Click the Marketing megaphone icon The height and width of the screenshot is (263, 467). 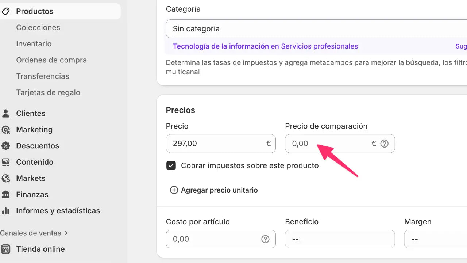[x=5, y=130]
